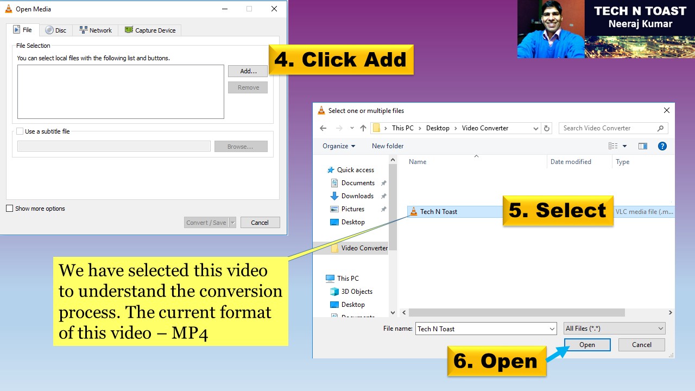The image size is (695, 391).
Task: Click Open in the file dialog
Action: click(x=587, y=345)
